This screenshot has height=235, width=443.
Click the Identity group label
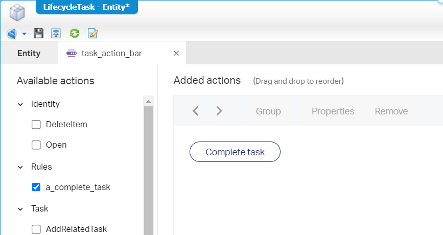click(x=45, y=104)
